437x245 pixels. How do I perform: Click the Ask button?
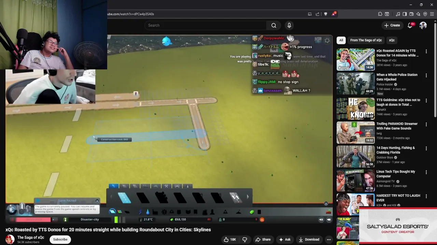pos(285,240)
